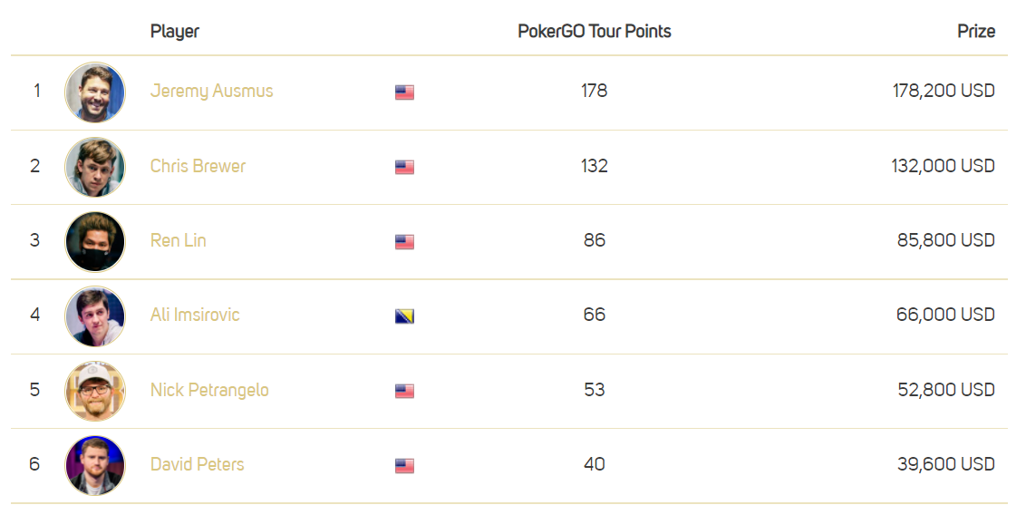1026x505 pixels.
Task: Open Chris Brewer's profile photo
Action: 95,167
